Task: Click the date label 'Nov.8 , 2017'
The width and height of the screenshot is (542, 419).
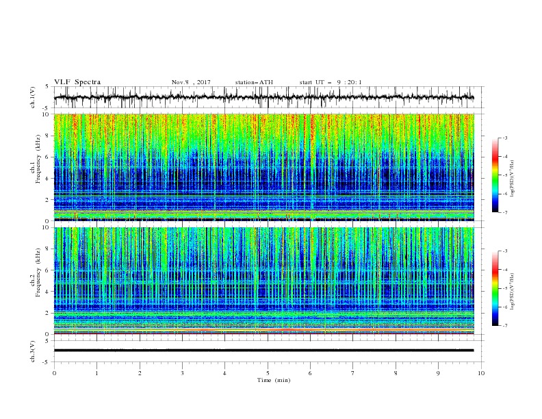Action: pyautogui.click(x=191, y=82)
